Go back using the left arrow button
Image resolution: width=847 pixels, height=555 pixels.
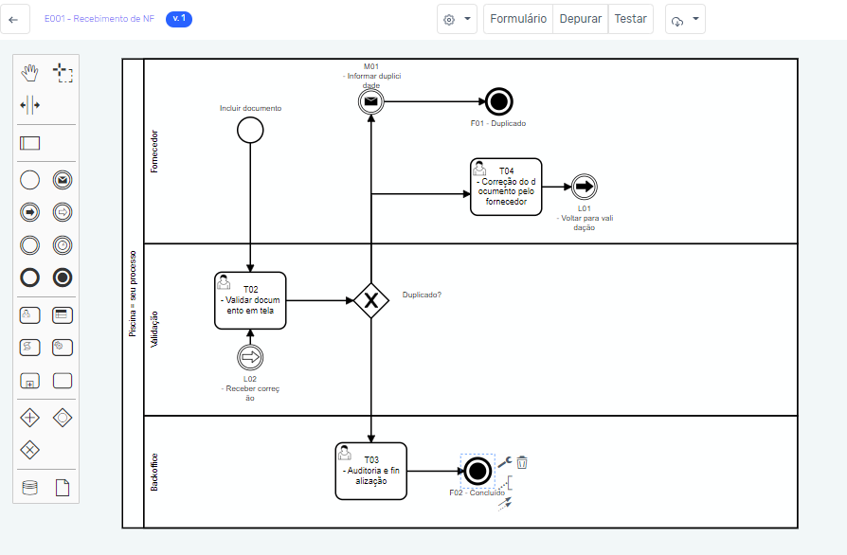(x=15, y=18)
